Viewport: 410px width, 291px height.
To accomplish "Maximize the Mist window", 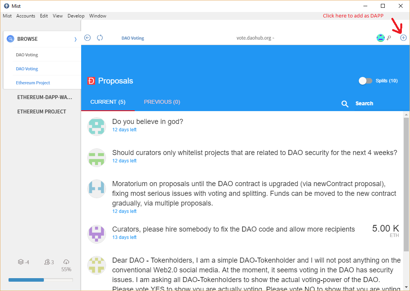I will click(383, 6).
